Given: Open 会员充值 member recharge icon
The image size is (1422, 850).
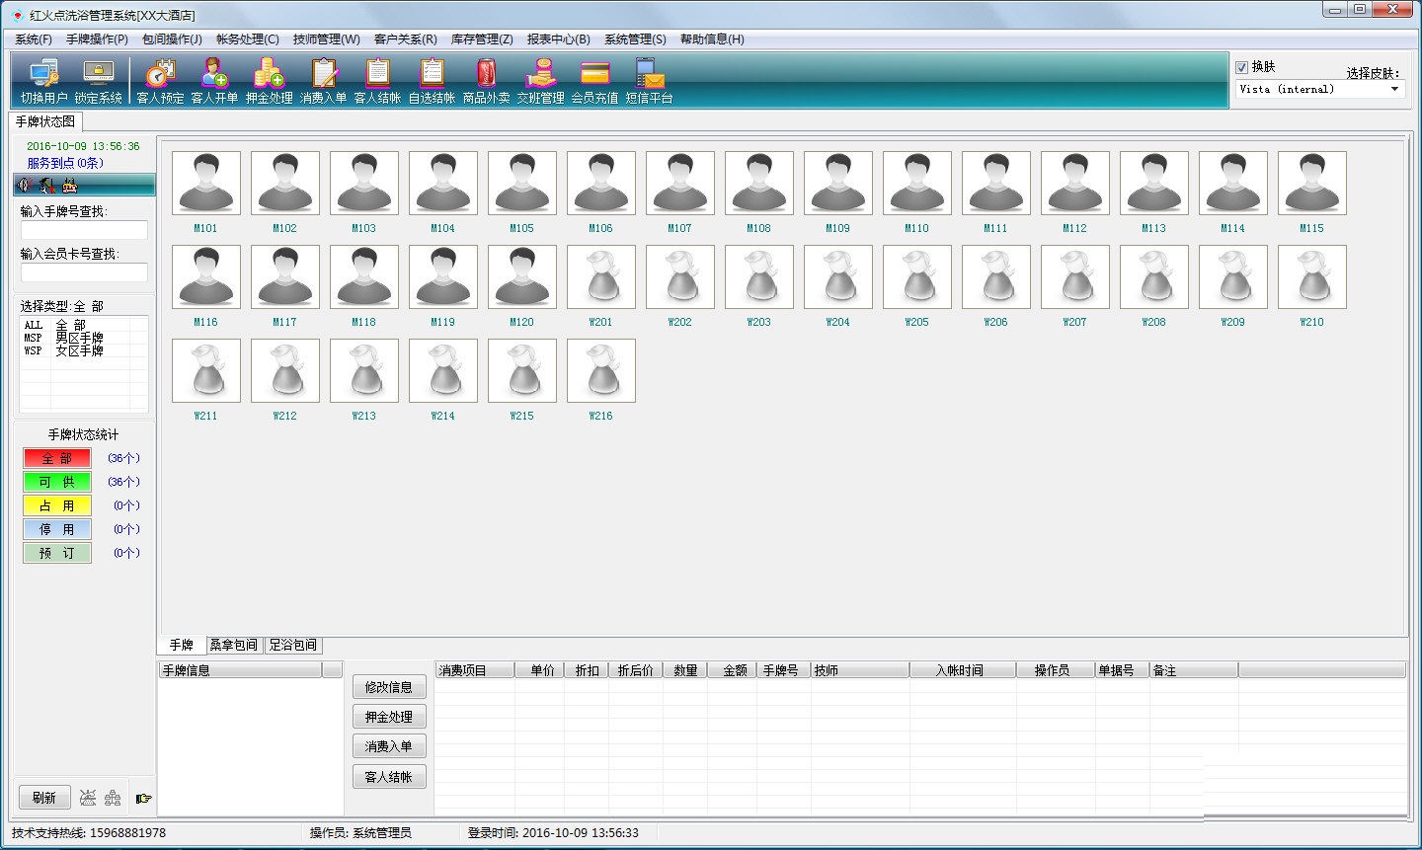Looking at the screenshot, I should tap(594, 80).
